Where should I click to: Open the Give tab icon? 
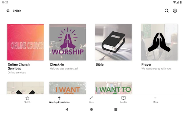(x=91, y=98)
